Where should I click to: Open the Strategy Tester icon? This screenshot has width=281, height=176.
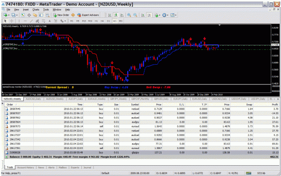pyautogui.click(x=47, y=15)
